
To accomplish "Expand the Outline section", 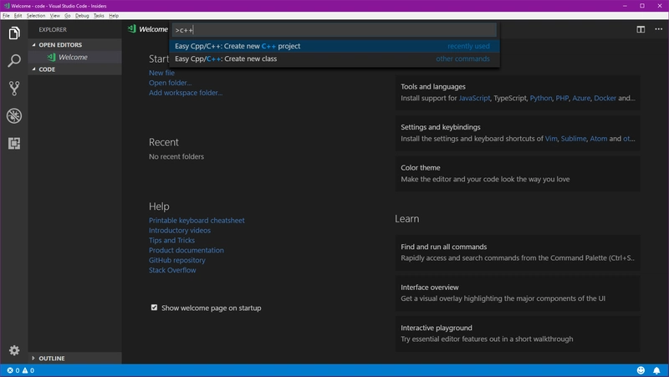I will 50,359.
